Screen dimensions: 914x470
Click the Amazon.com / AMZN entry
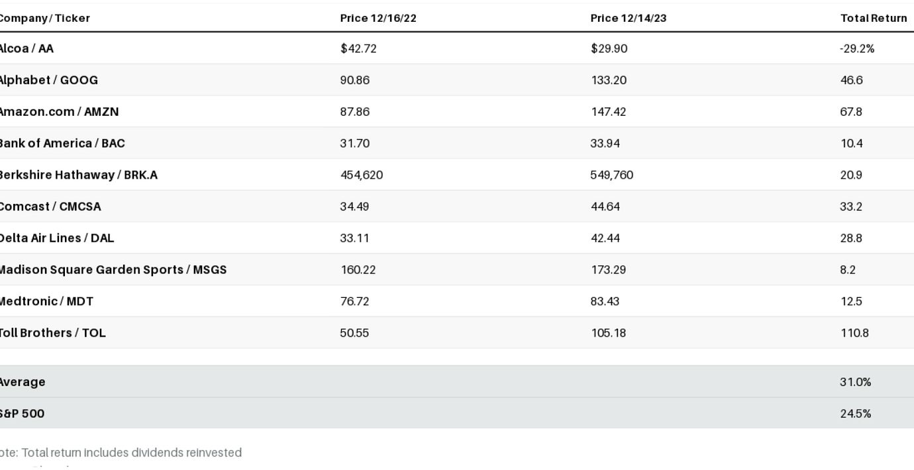tap(58, 112)
